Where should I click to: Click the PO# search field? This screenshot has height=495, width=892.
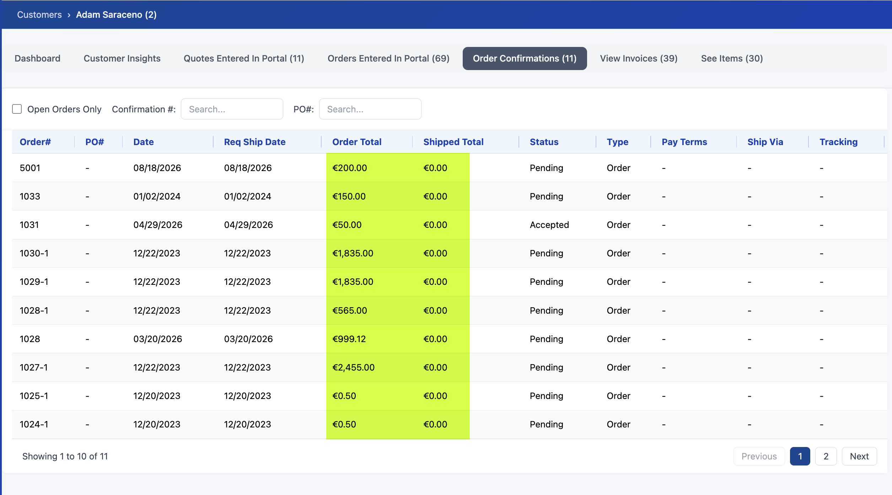(x=370, y=109)
